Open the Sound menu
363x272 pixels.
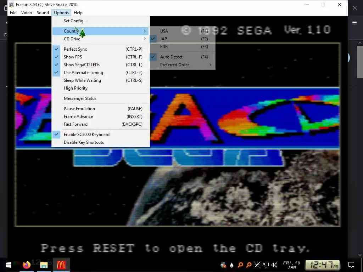tap(43, 13)
